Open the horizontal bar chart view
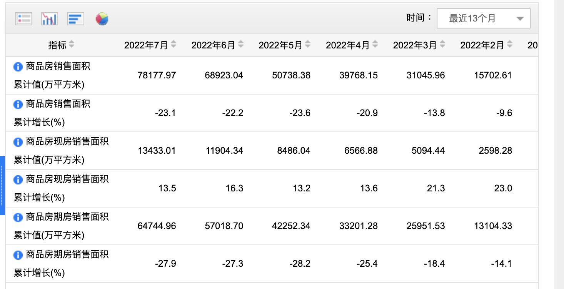 (75, 18)
